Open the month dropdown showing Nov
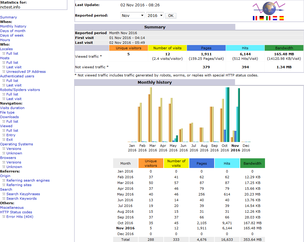 [132, 15]
